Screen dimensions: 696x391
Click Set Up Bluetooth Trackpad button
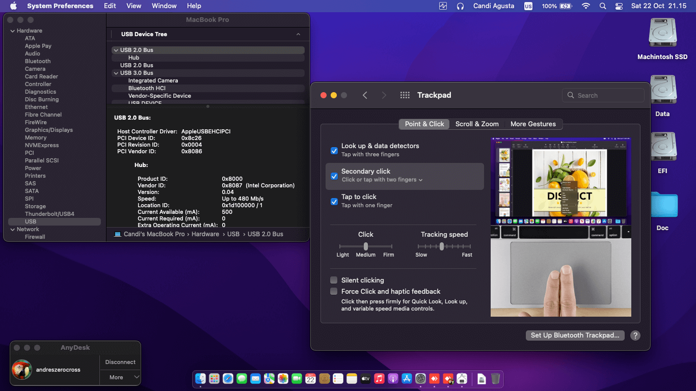[575, 335]
